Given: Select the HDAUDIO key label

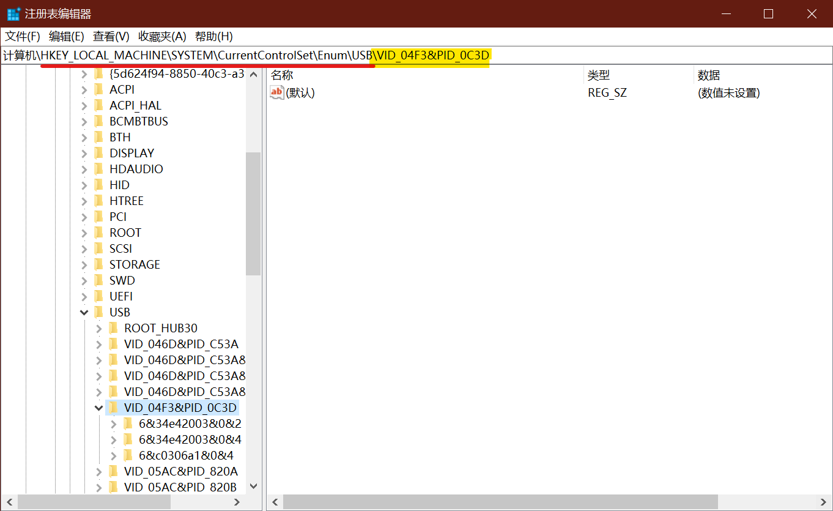Looking at the screenshot, I should pos(136,169).
